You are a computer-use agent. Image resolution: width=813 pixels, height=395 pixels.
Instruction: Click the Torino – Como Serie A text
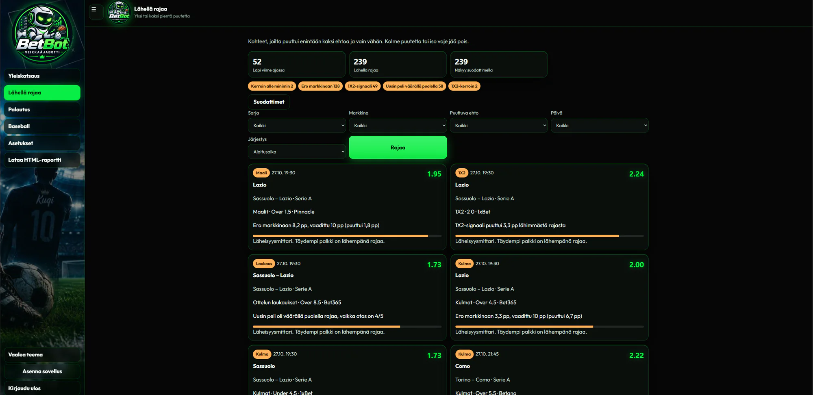click(x=483, y=380)
